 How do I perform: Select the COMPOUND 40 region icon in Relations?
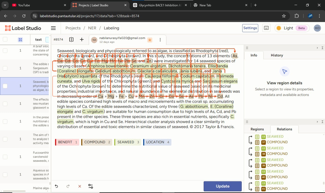point(257,177)
